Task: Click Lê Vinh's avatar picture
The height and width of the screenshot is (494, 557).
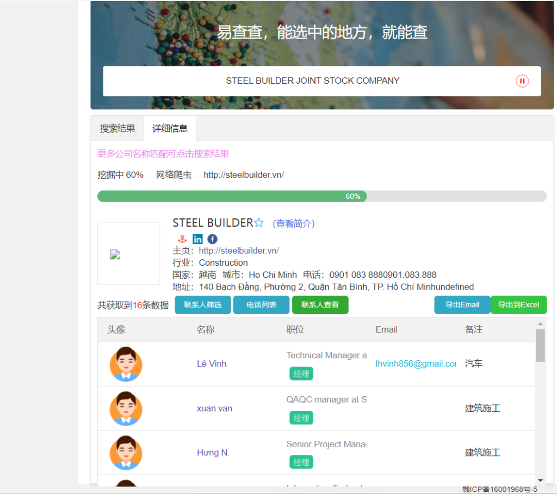Action: pyautogui.click(x=126, y=364)
